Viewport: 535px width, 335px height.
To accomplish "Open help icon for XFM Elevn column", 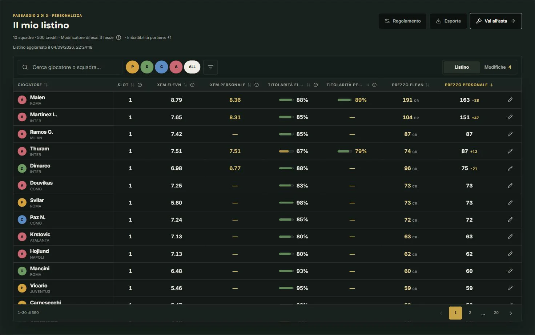I will point(192,85).
